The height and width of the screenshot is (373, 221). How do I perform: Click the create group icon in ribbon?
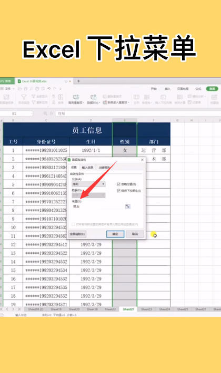(x=214, y=97)
